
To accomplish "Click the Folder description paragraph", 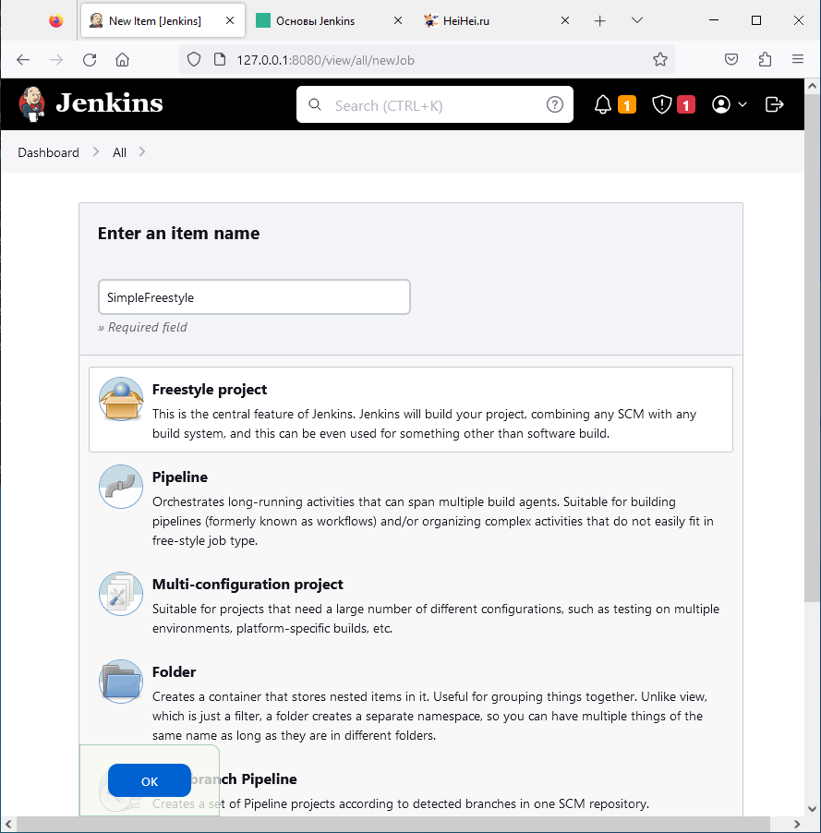I will tap(429, 716).
